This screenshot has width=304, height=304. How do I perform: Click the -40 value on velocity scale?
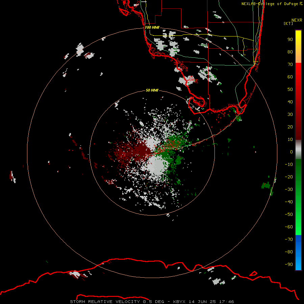click(289, 202)
